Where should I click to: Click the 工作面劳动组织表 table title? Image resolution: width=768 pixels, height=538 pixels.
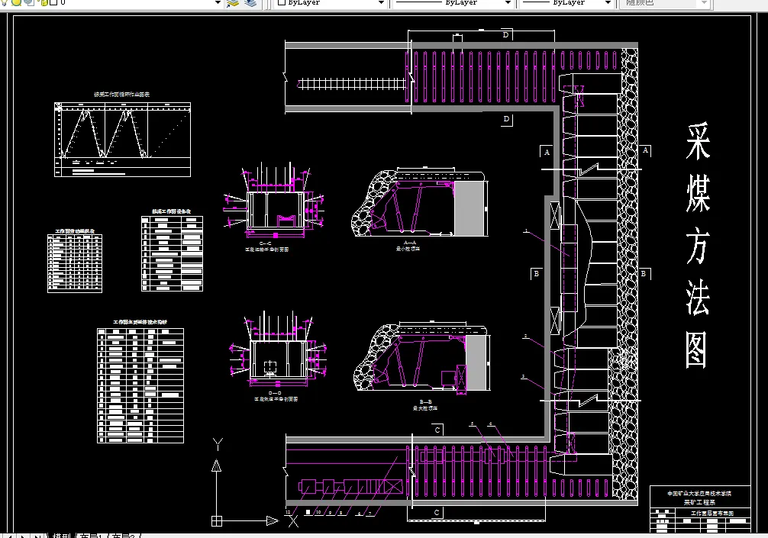pos(75,231)
